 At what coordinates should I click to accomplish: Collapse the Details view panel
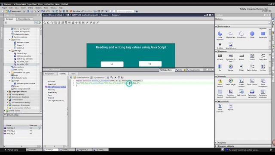pos(5,115)
